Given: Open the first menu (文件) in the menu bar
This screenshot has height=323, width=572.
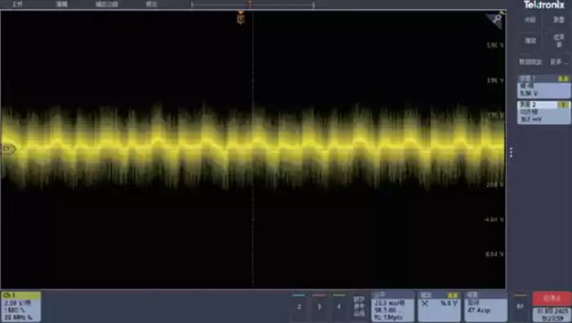Looking at the screenshot, I should pyautogui.click(x=17, y=4).
